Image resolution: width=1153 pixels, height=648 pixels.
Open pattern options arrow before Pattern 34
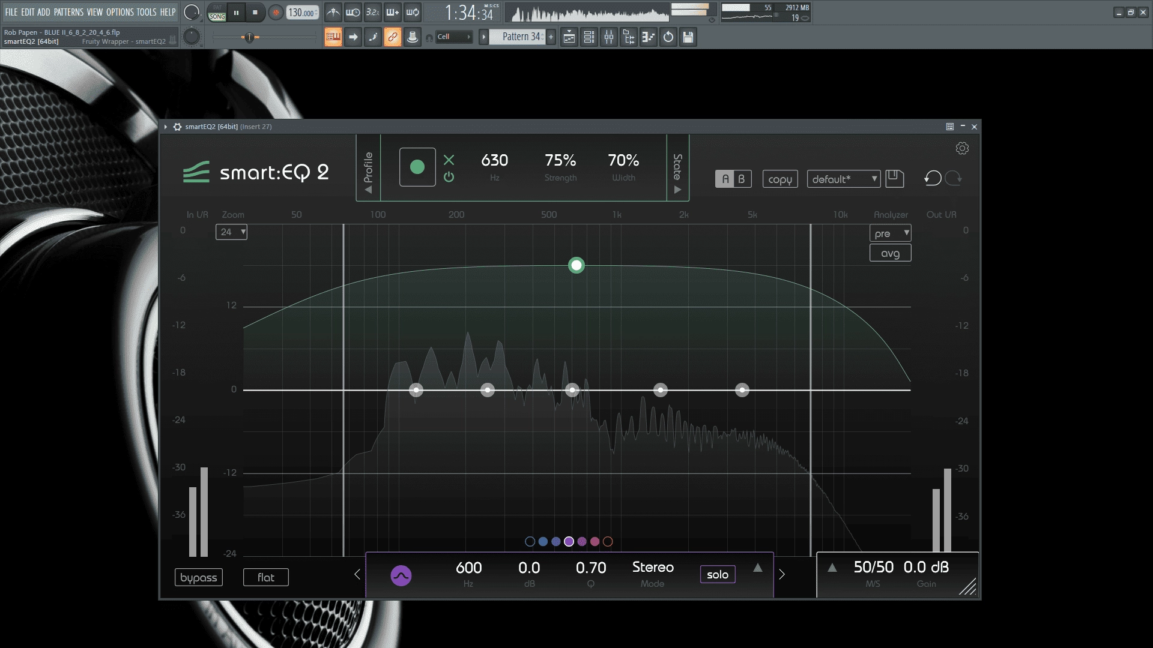[x=483, y=37]
